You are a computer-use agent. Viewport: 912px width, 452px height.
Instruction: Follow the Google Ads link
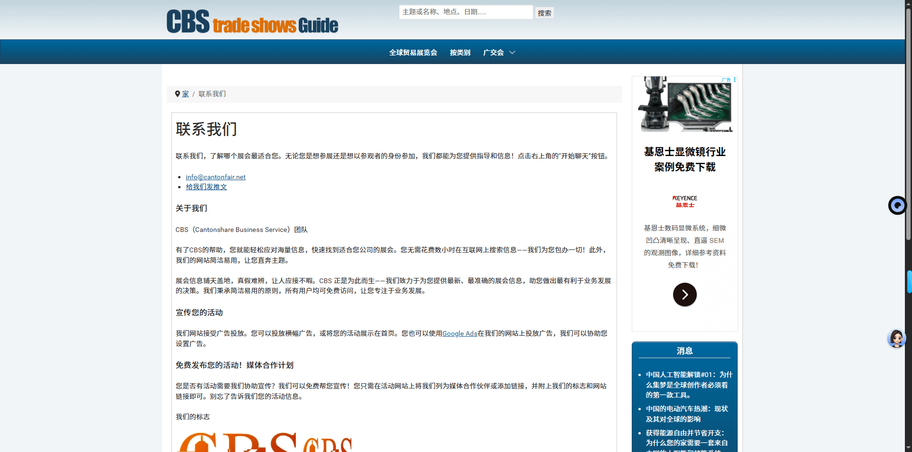point(459,333)
